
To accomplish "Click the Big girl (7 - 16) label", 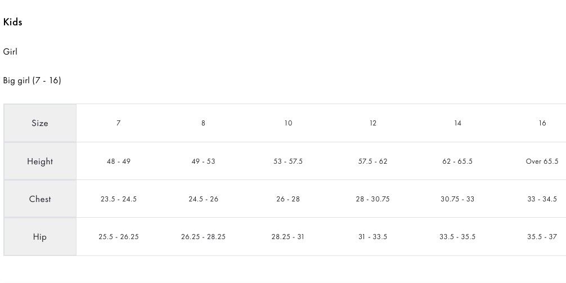I will 32,80.
